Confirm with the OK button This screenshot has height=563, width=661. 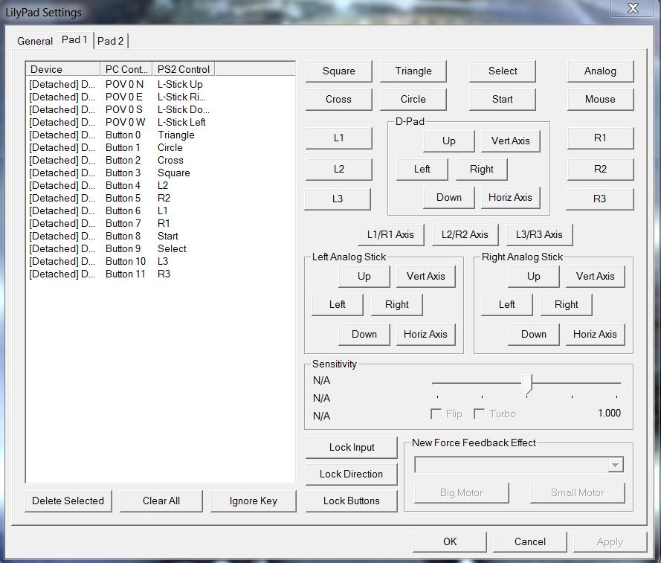[450, 541]
